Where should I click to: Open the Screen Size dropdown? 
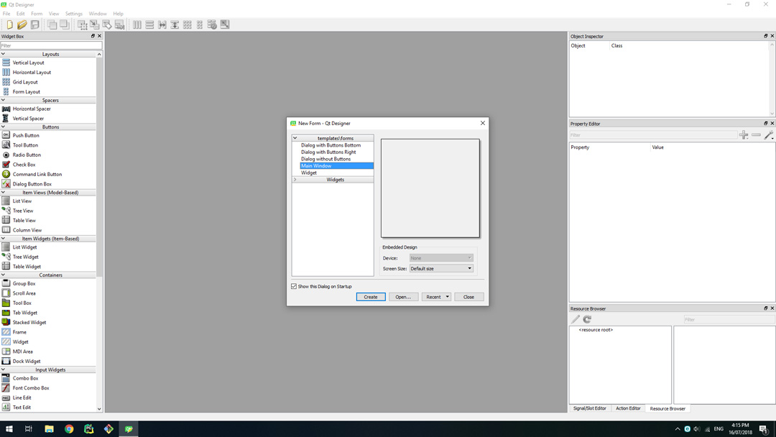click(x=441, y=268)
